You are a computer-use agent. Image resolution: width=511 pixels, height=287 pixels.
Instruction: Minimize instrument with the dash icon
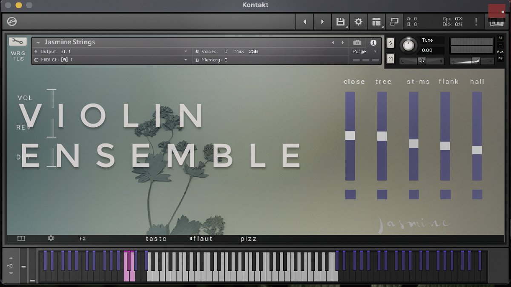(500, 45)
